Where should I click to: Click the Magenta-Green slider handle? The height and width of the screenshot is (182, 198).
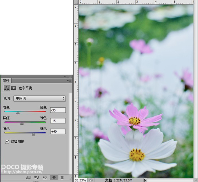(x=22, y=123)
